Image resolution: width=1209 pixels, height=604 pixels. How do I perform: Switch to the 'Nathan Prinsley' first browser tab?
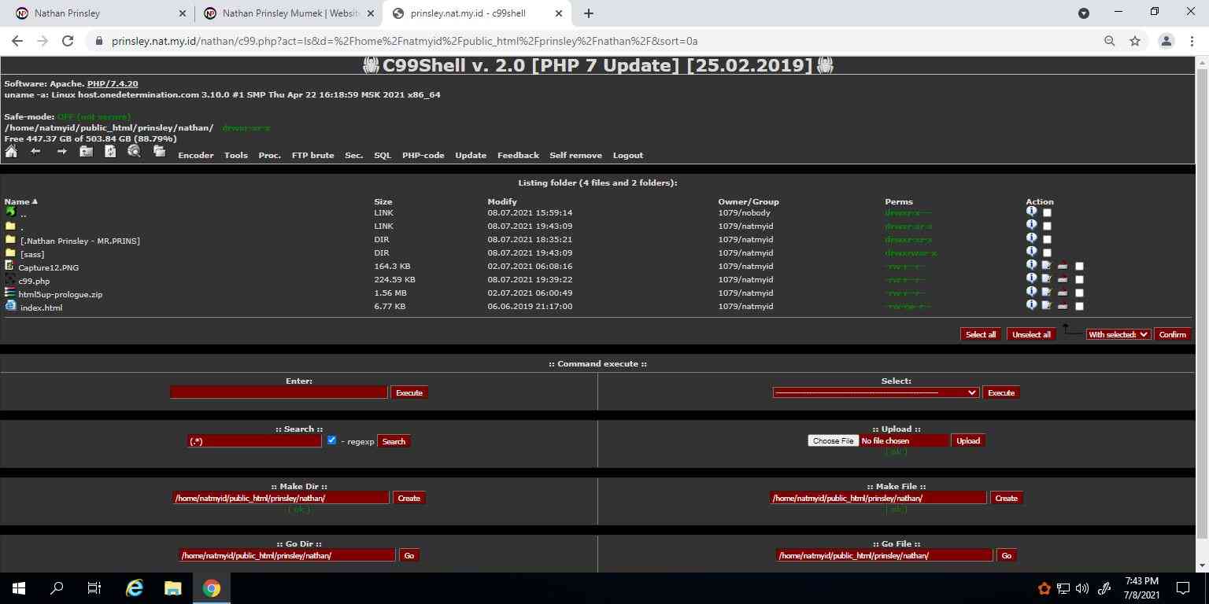click(94, 13)
